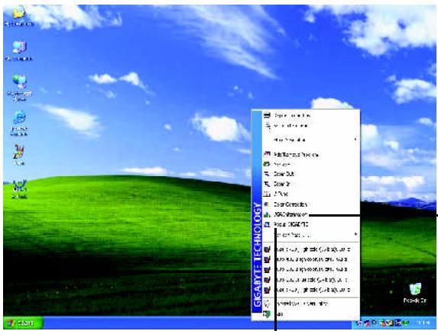438x331 pixels.
Task: Click the Color Correction color-wheel icon
Action: (x=267, y=204)
